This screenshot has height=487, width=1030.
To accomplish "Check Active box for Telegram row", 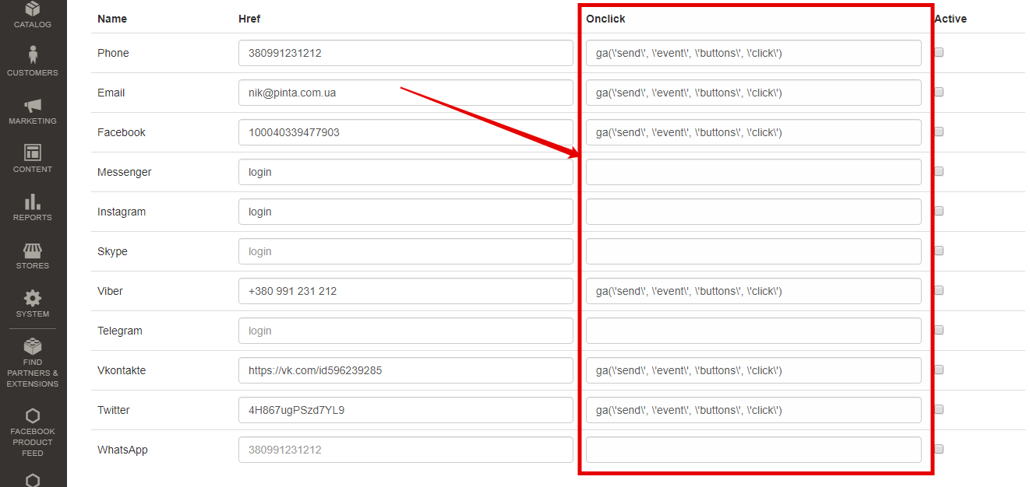I will click(939, 330).
